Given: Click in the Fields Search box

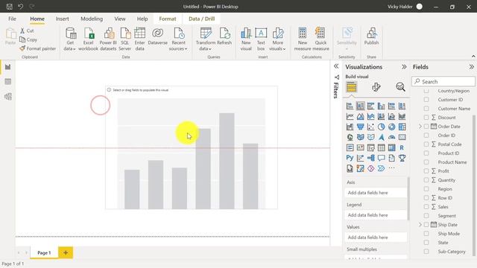Looking at the screenshot, I should point(443,81).
